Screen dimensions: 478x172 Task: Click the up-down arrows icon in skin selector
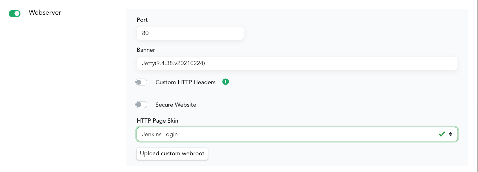451,134
